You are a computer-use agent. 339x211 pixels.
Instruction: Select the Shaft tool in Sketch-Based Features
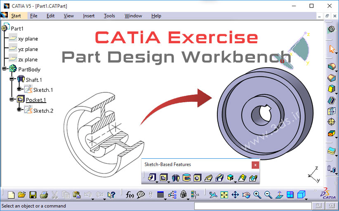click(176, 178)
